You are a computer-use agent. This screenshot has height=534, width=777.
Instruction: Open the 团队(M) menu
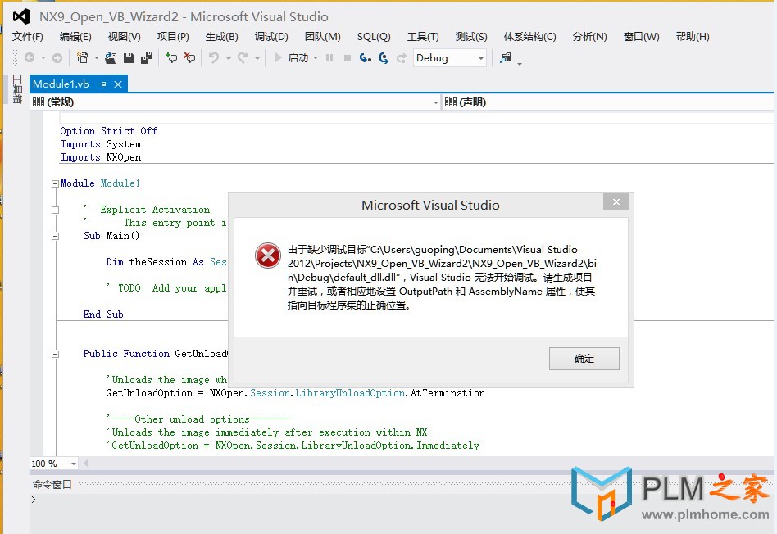click(x=323, y=37)
